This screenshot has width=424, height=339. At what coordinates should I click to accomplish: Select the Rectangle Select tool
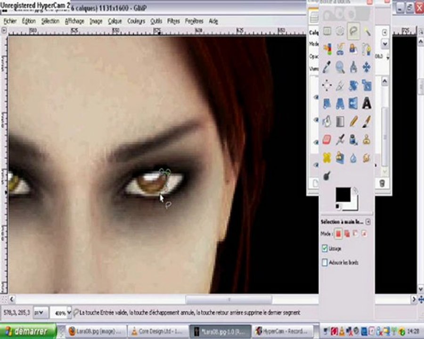click(x=327, y=32)
